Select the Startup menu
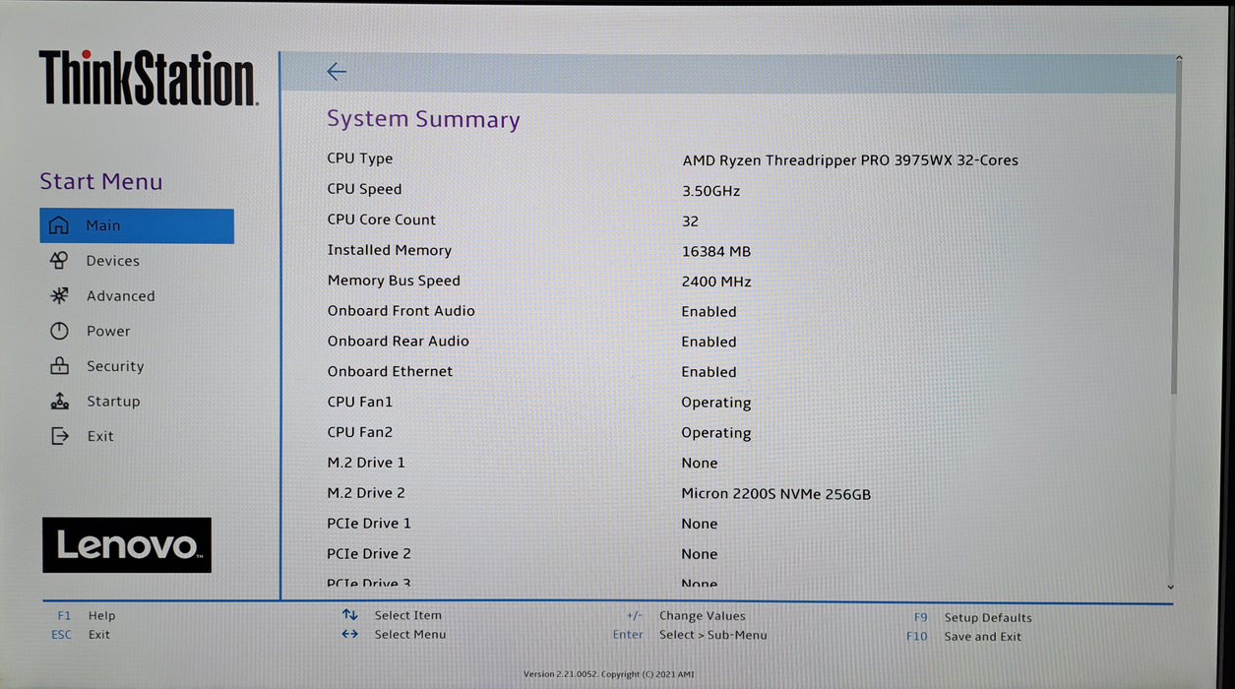This screenshot has height=689, width=1235. point(113,402)
